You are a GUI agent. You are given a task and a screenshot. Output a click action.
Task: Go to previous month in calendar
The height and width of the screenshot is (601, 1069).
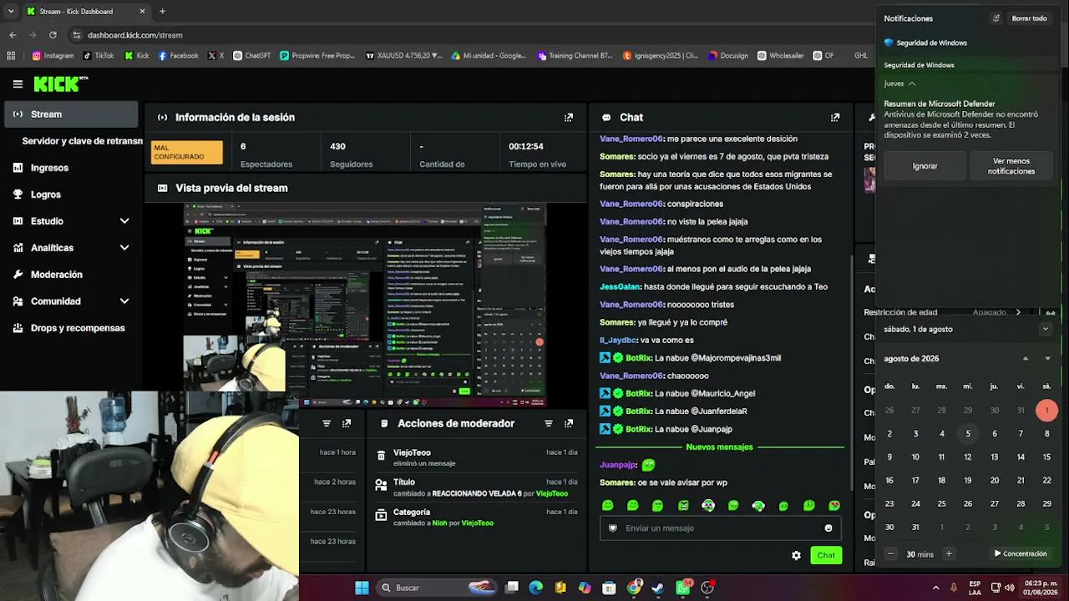(x=1026, y=358)
